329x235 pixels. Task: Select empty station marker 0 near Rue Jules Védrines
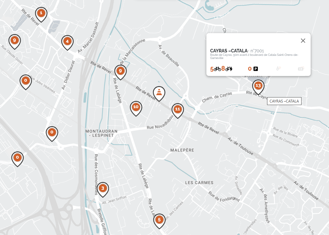click(x=25, y=80)
